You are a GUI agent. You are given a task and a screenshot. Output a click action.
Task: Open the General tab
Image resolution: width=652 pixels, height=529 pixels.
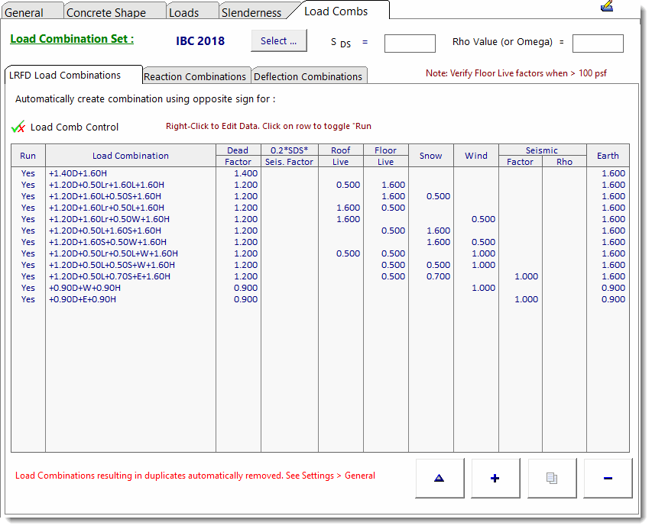click(24, 12)
